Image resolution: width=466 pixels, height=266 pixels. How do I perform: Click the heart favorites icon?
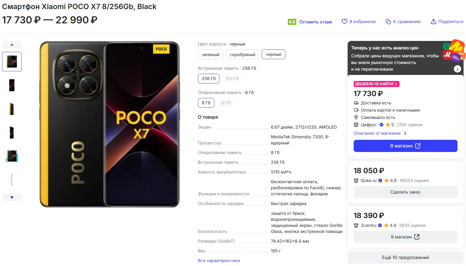(x=344, y=22)
